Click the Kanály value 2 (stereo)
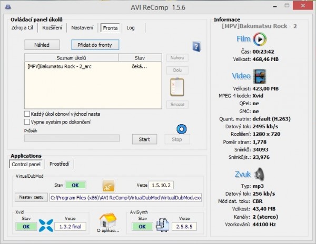Screen dimensions: 316x244 pyautogui.click(x=265, y=217)
